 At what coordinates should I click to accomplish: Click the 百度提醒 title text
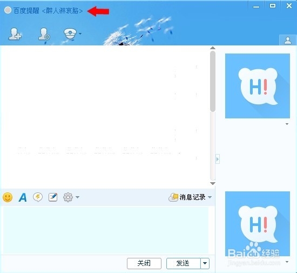(x=26, y=11)
